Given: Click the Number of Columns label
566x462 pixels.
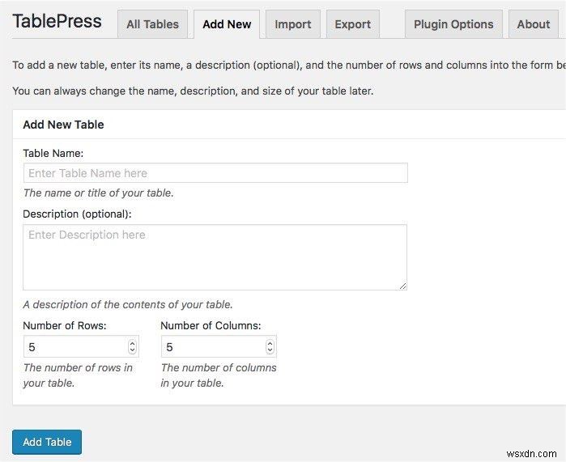Looking at the screenshot, I should [211, 325].
